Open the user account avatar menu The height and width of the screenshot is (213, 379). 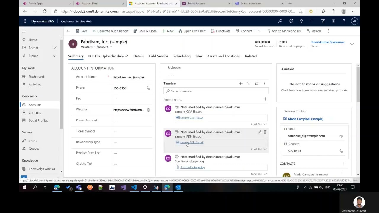(355, 21)
